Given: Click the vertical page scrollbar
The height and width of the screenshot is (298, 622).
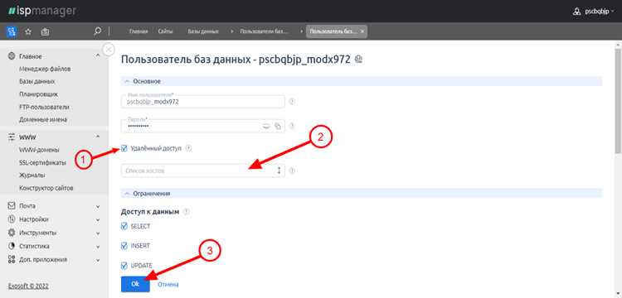Looking at the screenshot, I should (618, 100).
